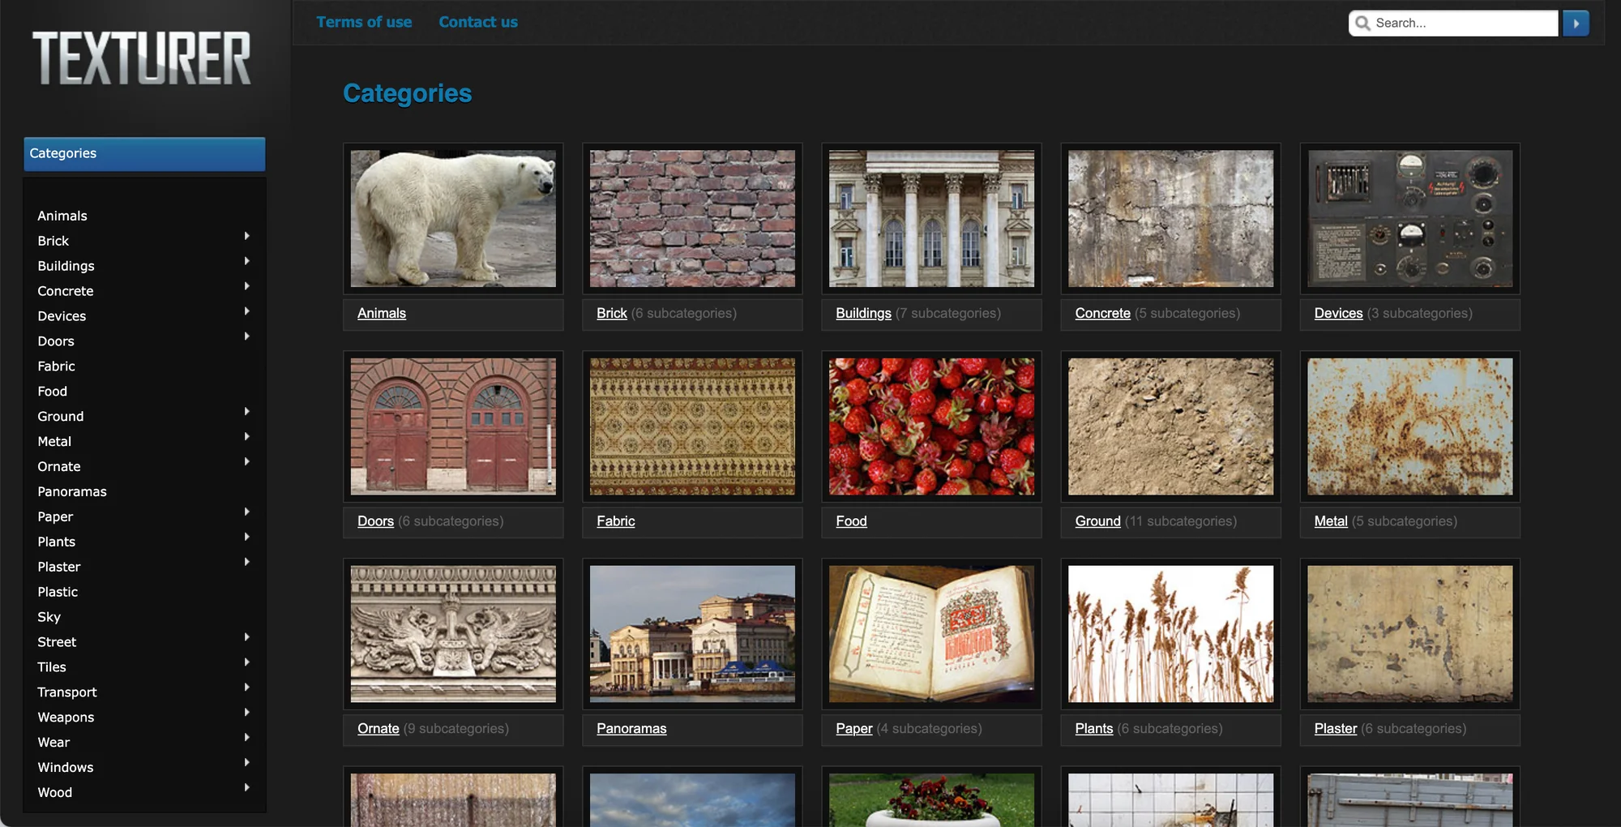Select the Devices control panel thumbnail
Image resolution: width=1621 pixels, height=827 pixels.
click(1409, 219)
